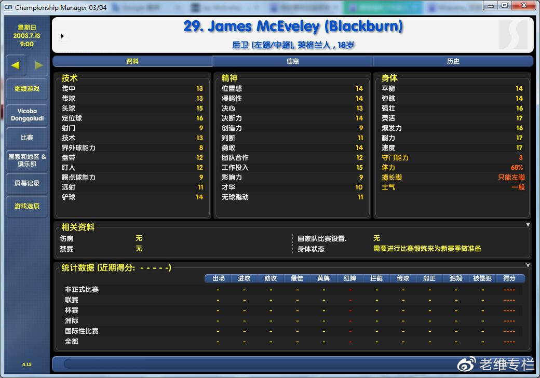Go forward with right arrow button
The width and height of the screenshot is (540, 378).
coord(38,65)
